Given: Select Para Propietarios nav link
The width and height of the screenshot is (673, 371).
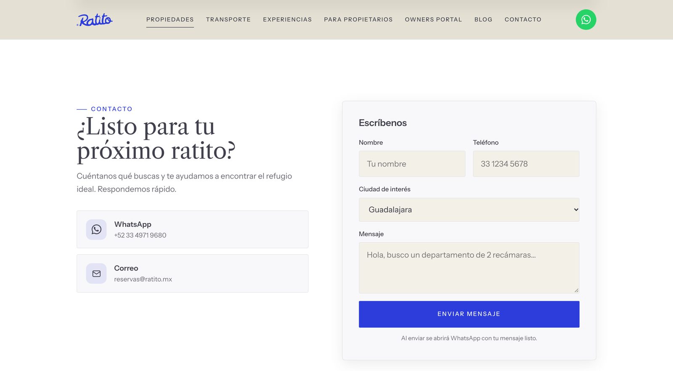Looking at the screenshot, I should [x=358, y=19].
